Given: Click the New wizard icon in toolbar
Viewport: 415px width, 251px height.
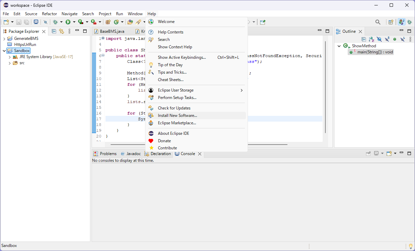Looking at the screenshot, I should pos(6,22).
